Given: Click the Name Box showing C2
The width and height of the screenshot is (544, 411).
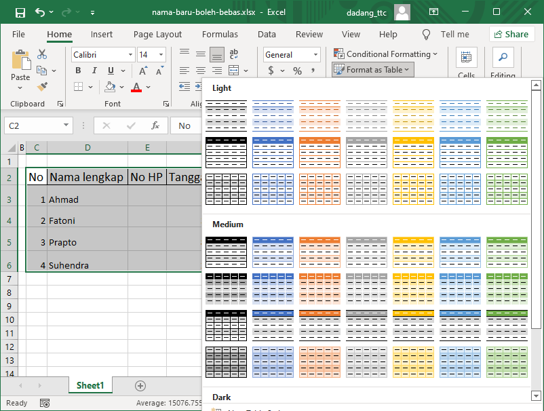Looking at the screenshot, I should 34,125.
